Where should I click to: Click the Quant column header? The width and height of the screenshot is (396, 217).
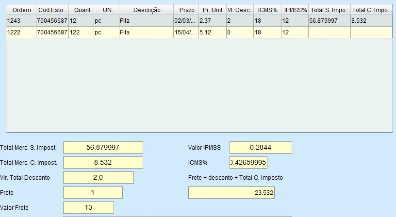coord(82,10)
